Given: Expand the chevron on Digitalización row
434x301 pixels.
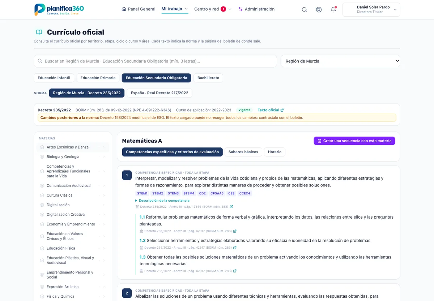Looking at the screenshot, I should (104, 205).
